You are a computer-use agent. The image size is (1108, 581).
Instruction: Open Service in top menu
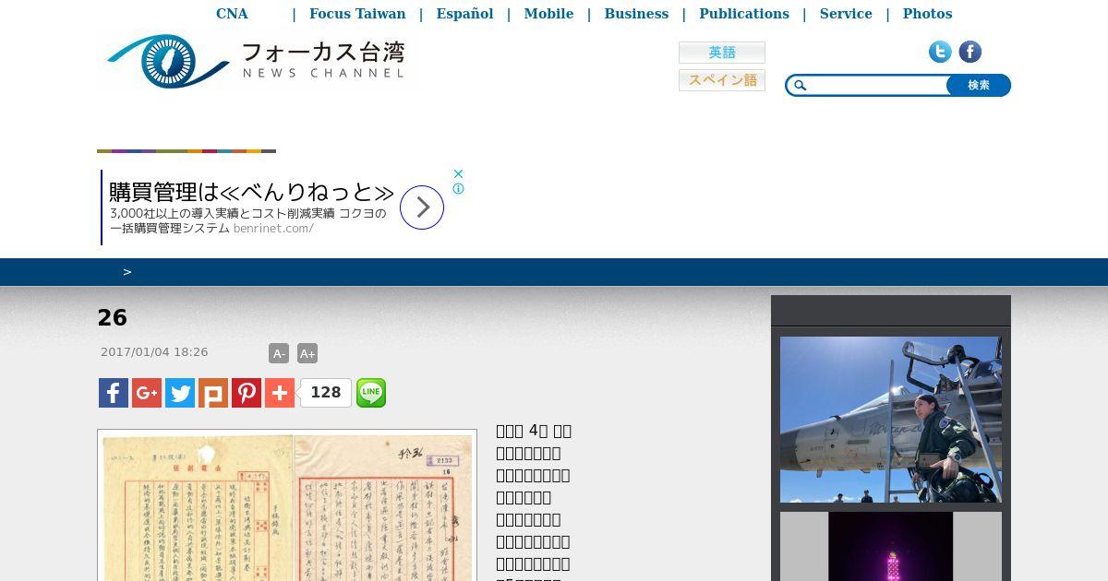click(x=846, y=14)
